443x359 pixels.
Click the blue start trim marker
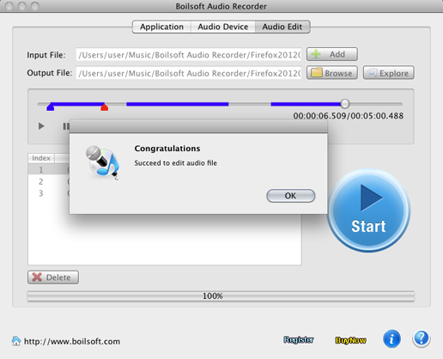tap(51, 107)
